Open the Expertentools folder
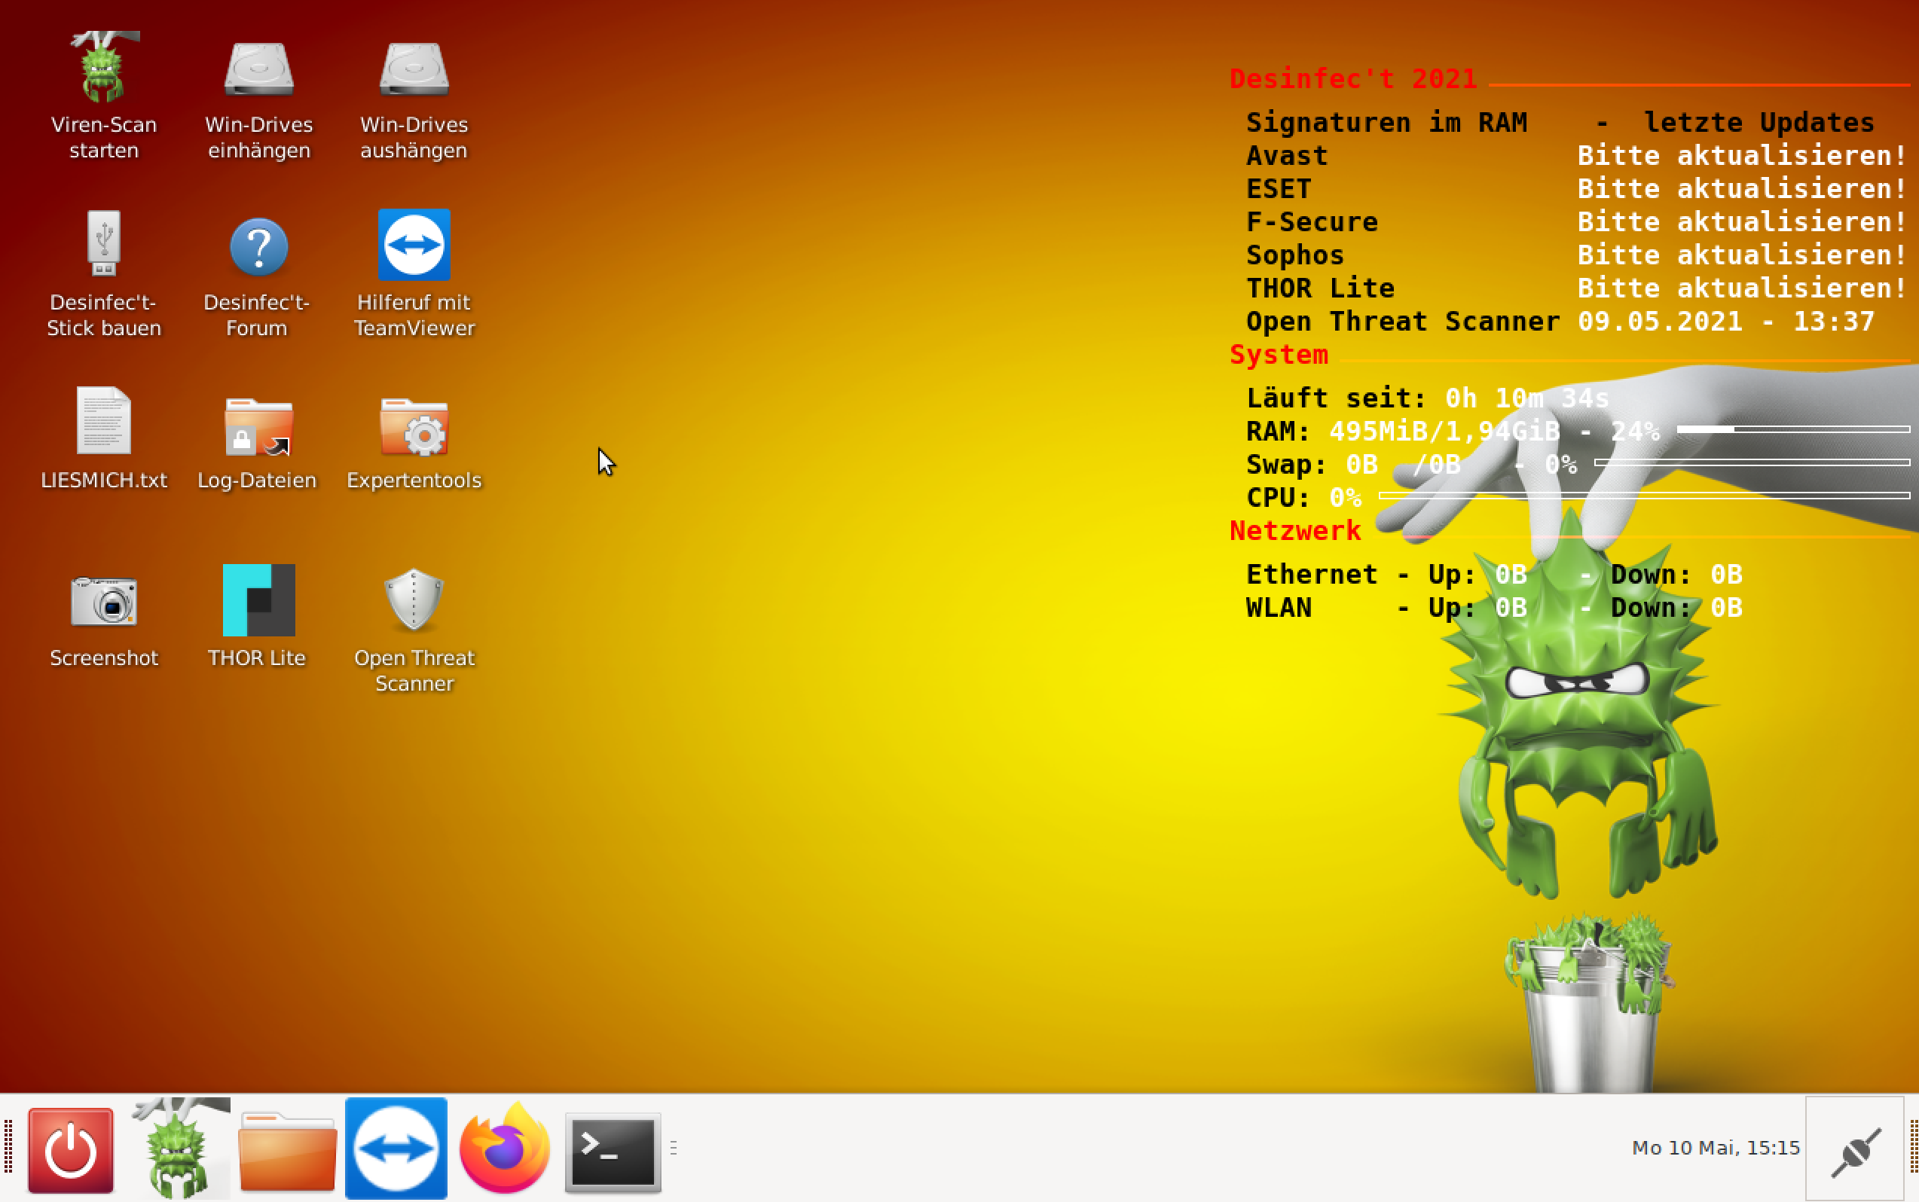 [414, 426]
